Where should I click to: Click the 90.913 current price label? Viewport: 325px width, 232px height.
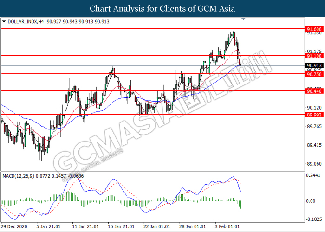coord(314,66)
